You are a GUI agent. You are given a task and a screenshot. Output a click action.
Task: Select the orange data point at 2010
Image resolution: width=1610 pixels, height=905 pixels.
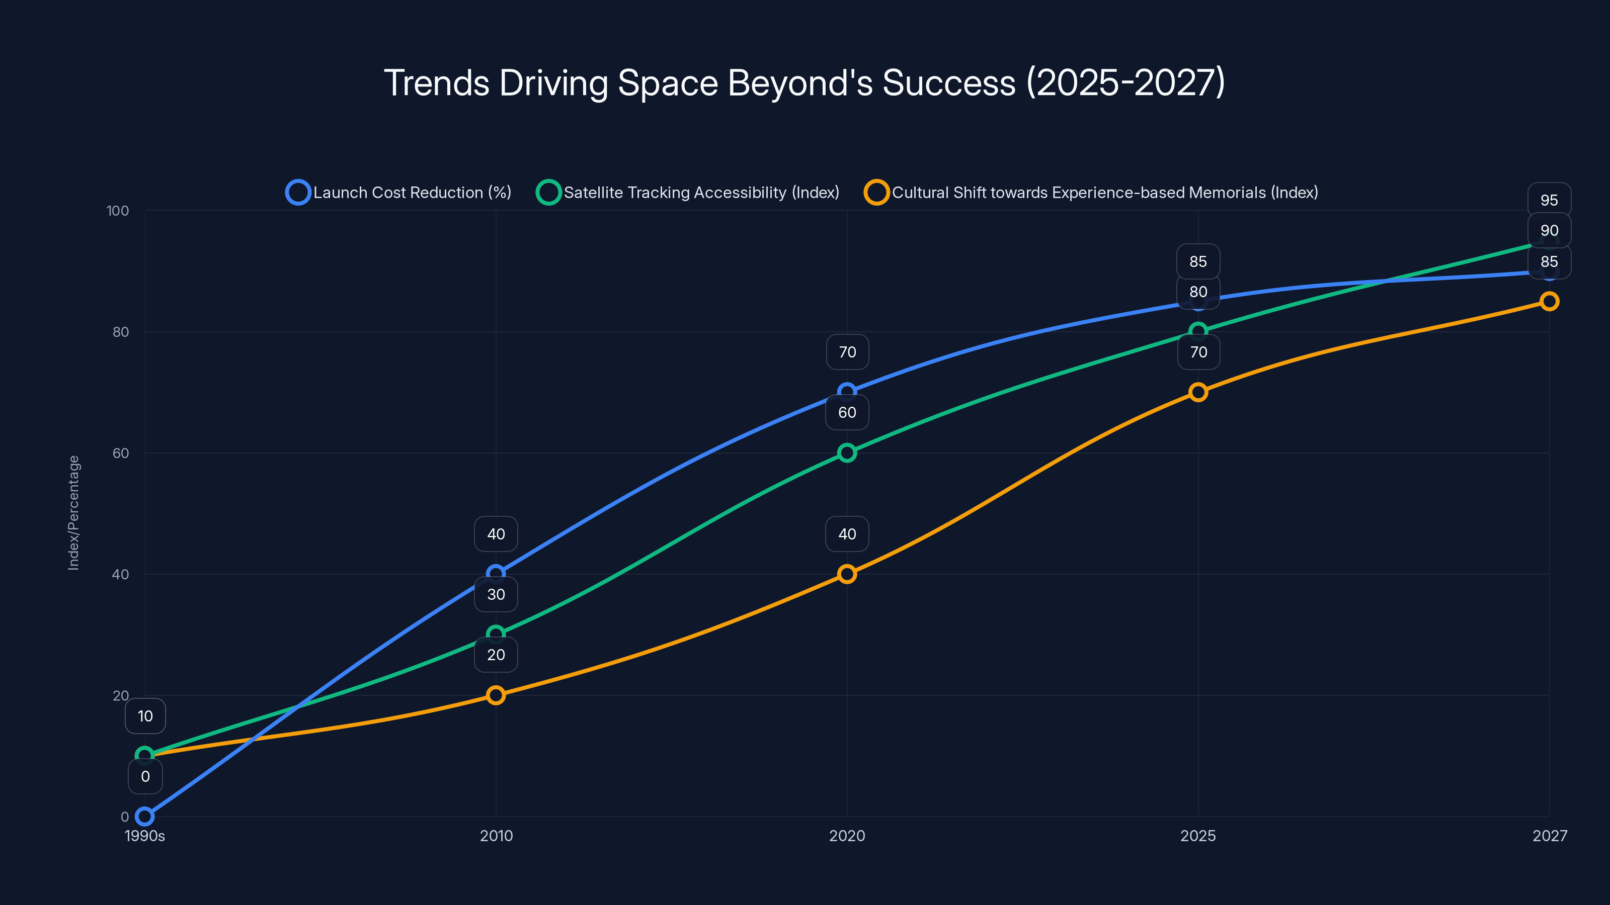496,695
